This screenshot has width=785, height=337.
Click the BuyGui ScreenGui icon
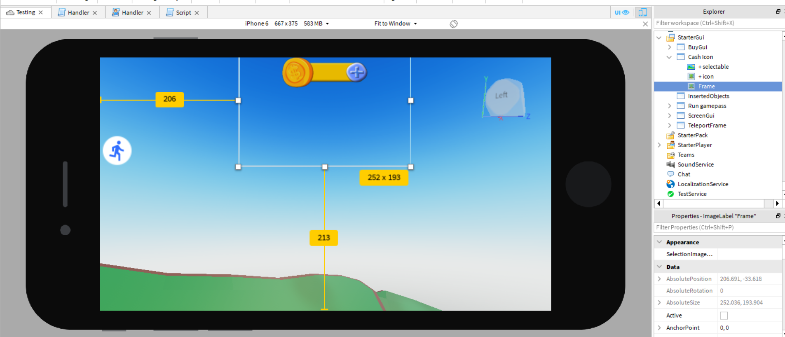tap(681, 47)
